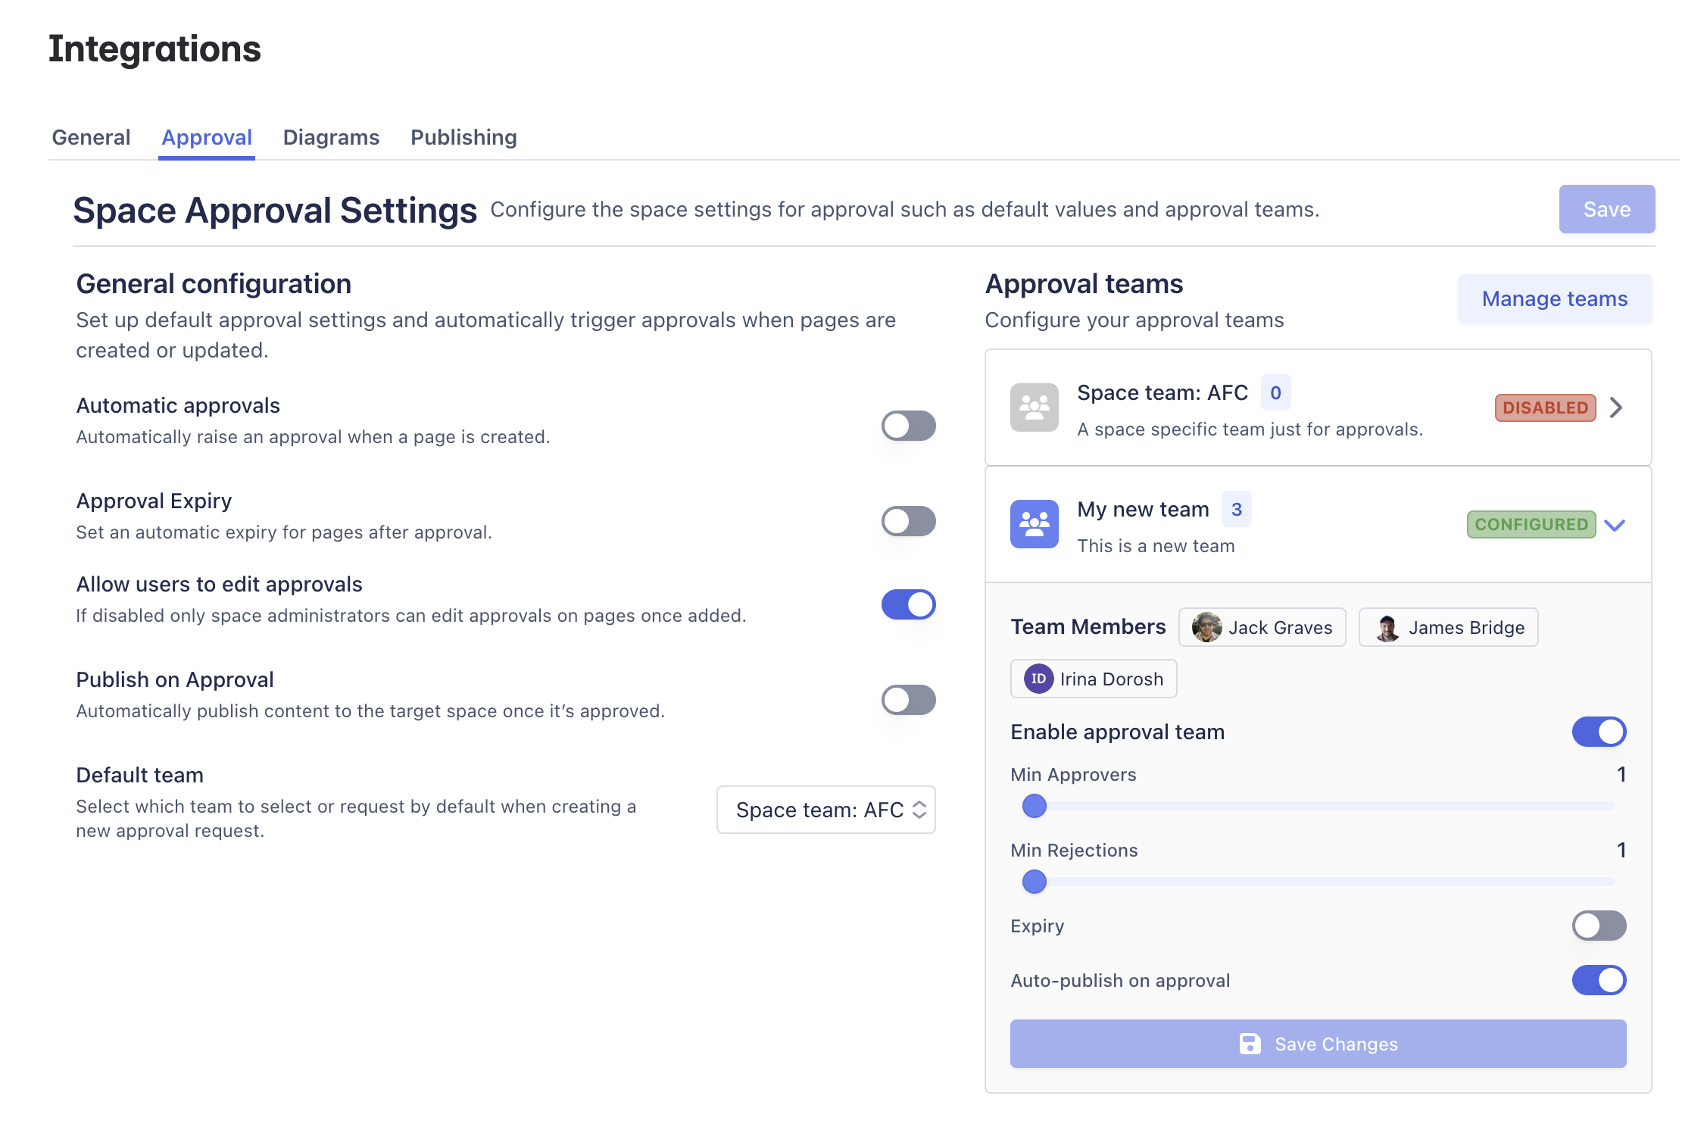Click the member count badge on My new team
This screenshot has width=1704, height=1127.
click(1236, 509)
